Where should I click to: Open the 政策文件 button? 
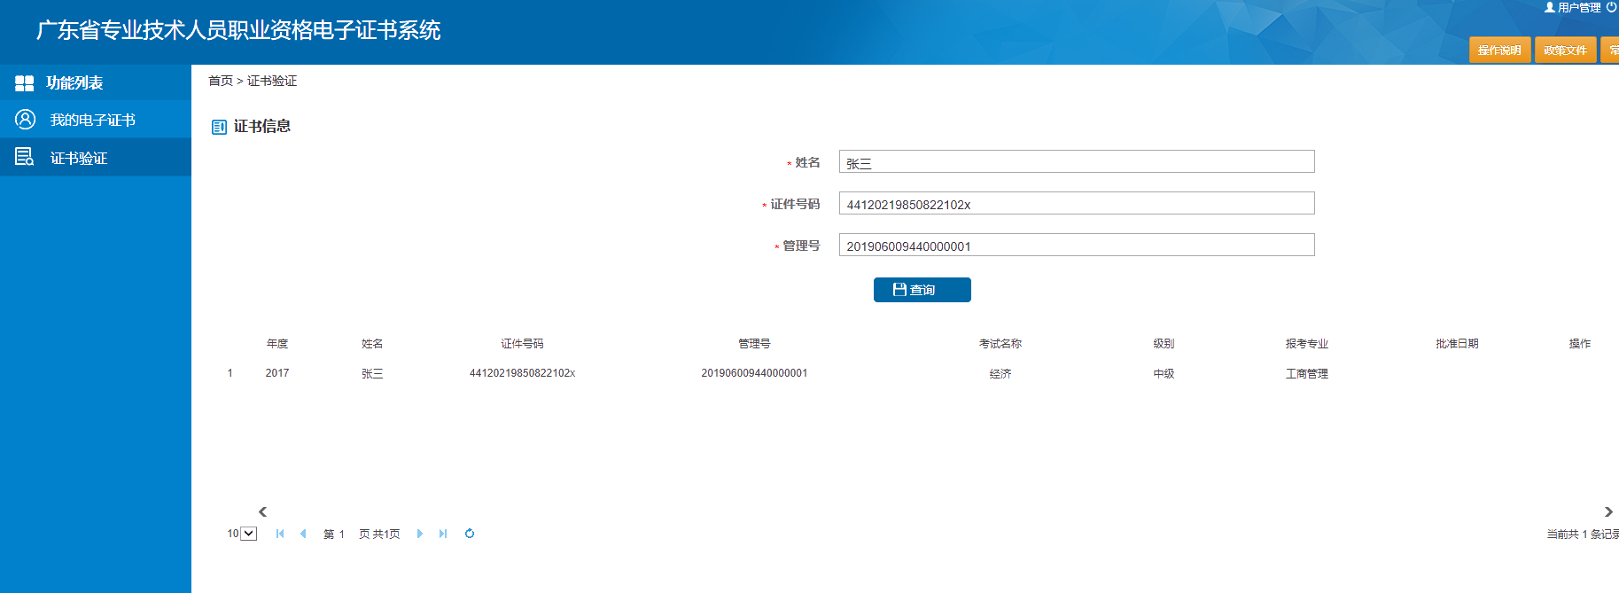pos(1565,51)
